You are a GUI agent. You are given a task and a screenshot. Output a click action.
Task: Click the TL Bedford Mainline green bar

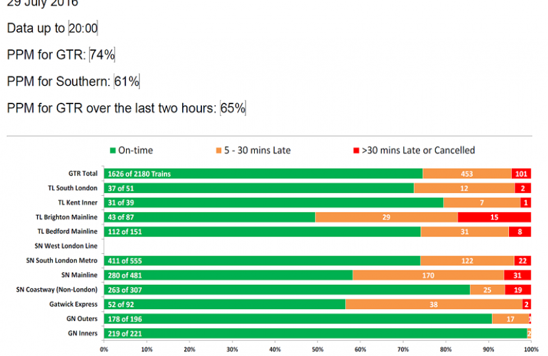pyautogui.click(x=262, y=232)
